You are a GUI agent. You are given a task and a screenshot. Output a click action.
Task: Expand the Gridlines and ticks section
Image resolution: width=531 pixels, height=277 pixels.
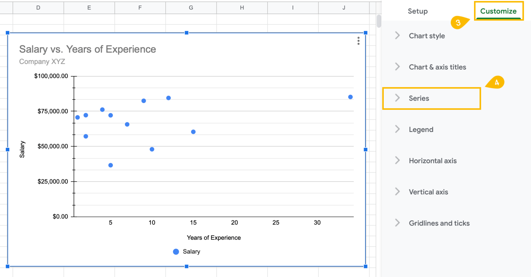click(x=439, y=223)
